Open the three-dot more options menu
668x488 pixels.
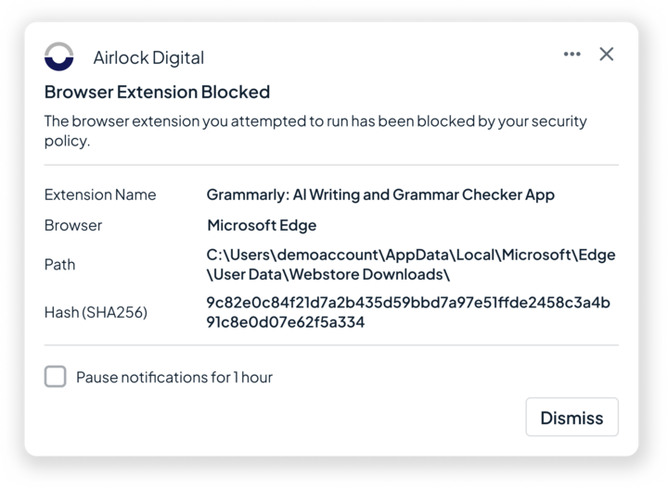[572, 55]
